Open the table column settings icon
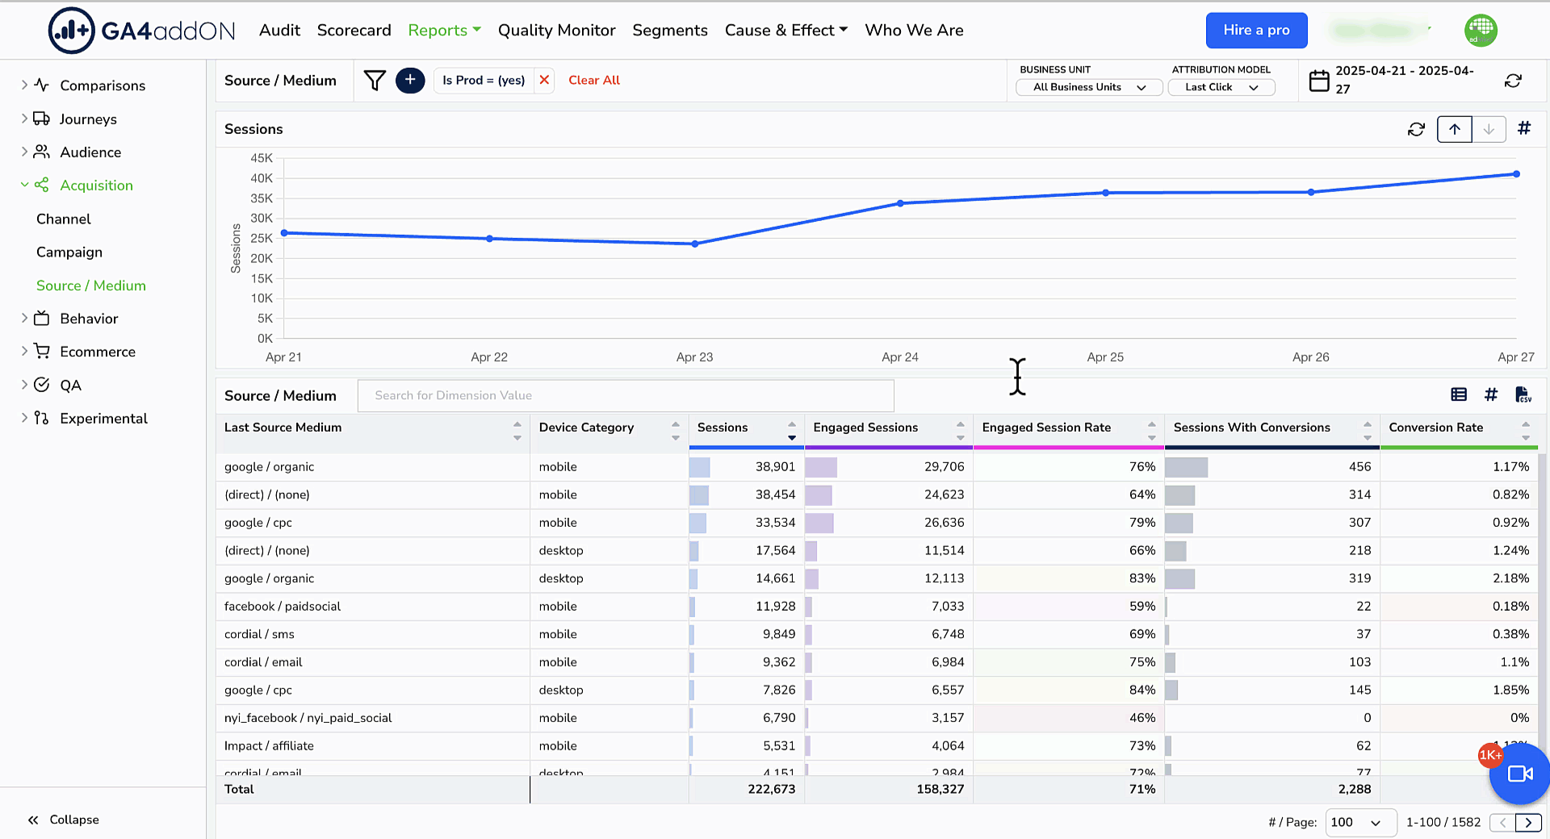This screenshot has width=1550, height=839. tap(1459, 394)
